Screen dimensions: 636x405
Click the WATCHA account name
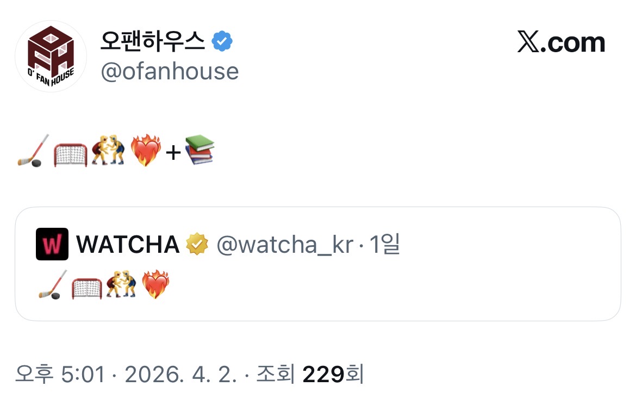point(128,245)
